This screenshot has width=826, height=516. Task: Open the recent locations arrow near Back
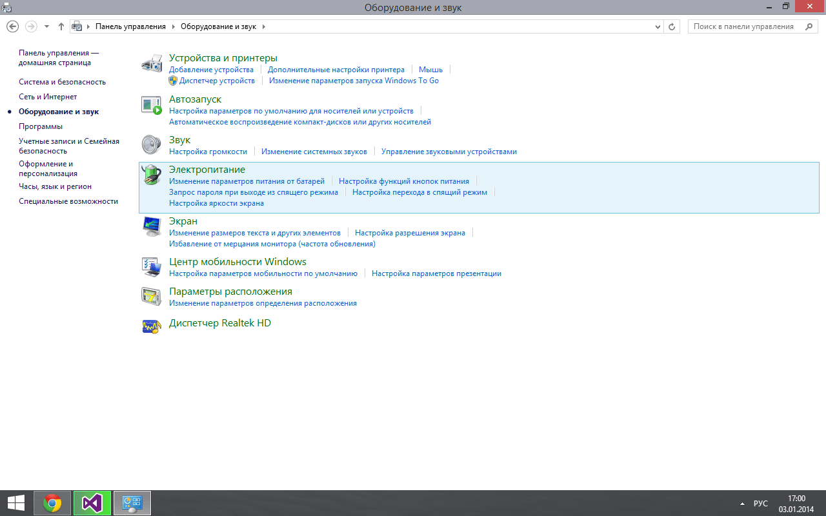(x=46, y=26)
